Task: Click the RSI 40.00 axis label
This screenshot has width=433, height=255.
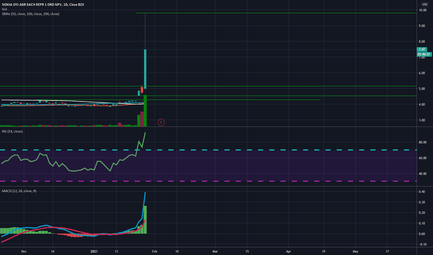Action: click(422, 174)
